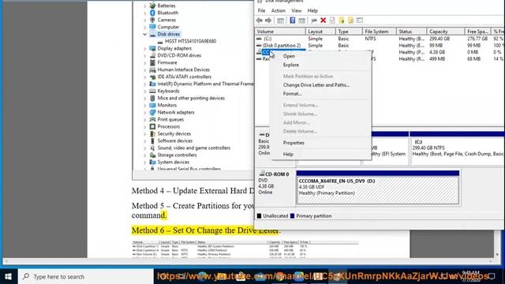The height and width of the screenshot is (284, 505).
Task: Sort by the File System column header
Action: pyautogui.click(x=379, y=32)
